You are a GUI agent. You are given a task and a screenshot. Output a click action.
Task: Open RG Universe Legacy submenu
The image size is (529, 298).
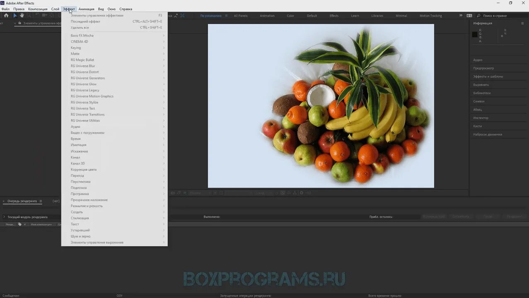click(x=114, y=90)
